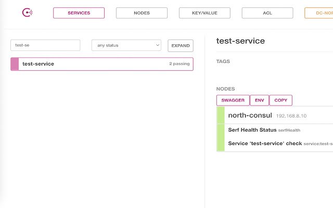Click the 2 passing status text

tap(180, 63)
